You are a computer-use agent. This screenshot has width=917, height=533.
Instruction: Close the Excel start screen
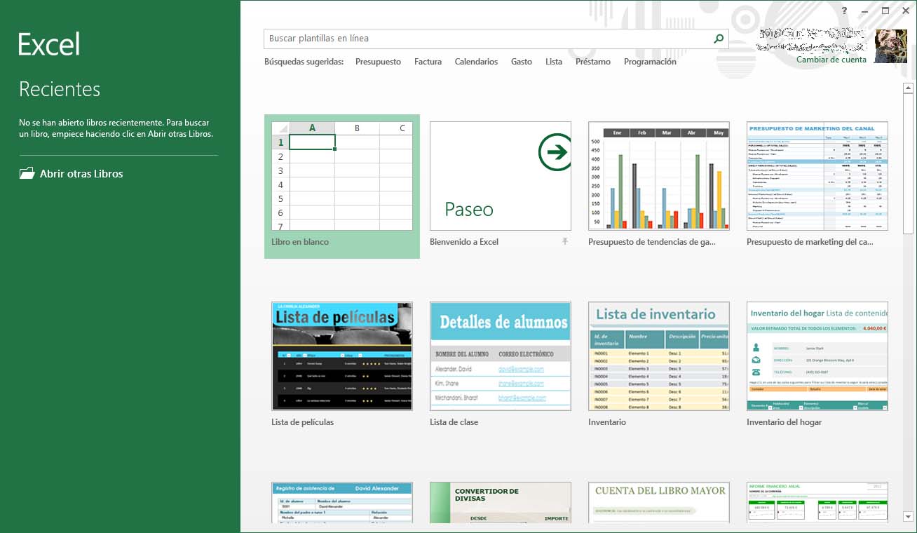[x=905, y=11]
